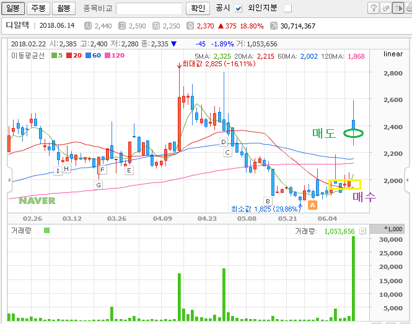Viewport: 412px width, 324px height.
Task: Click the green 거래량 volume legend swatch
Action: tap(46, 231)
